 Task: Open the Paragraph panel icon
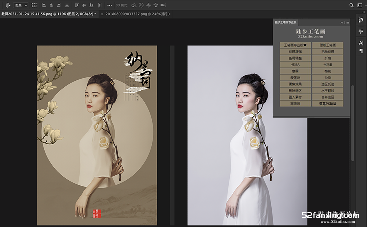[x=361, y=51]
